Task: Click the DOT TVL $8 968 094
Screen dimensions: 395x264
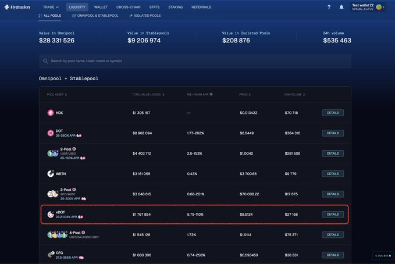Action: click(x=142, y=133)
